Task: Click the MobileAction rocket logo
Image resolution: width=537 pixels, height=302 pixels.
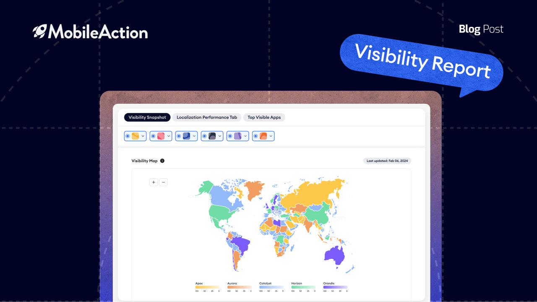Action: point(39,31)
